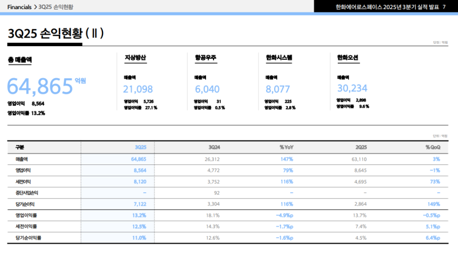Select the 항공우주 segment heading
This screenshot has width=458, height=258.
206,58
